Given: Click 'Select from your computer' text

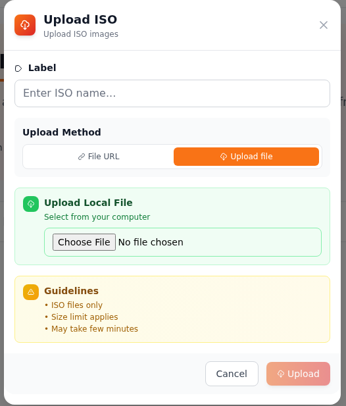Looking at the screenshot, I should pos(97,216).
